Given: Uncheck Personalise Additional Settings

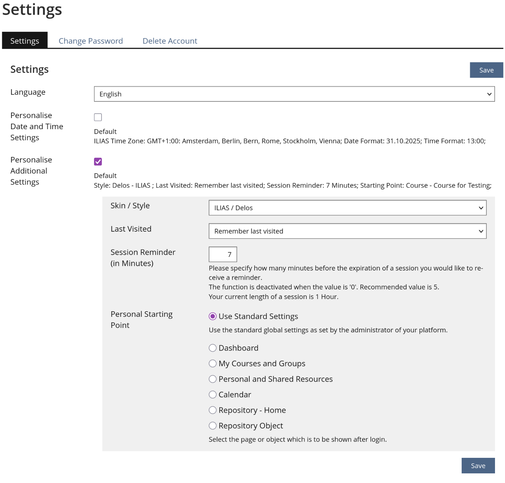Looking at the screenshot, I should 98,161.
